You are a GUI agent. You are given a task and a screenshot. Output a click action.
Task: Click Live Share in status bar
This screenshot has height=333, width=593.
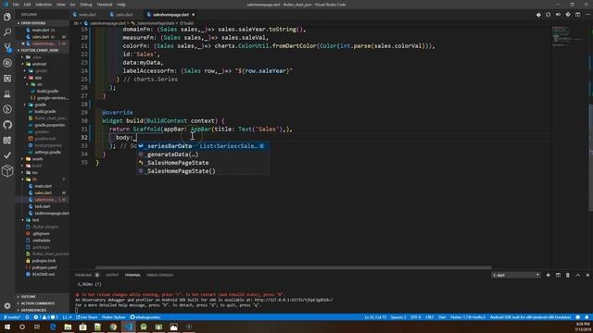[x=86, y=317]
